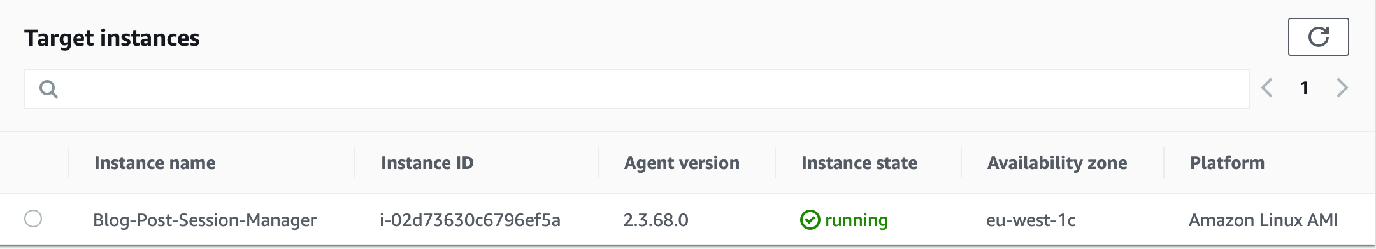Click instance ID i-02d73630c6796ef5a

[470, 220]
